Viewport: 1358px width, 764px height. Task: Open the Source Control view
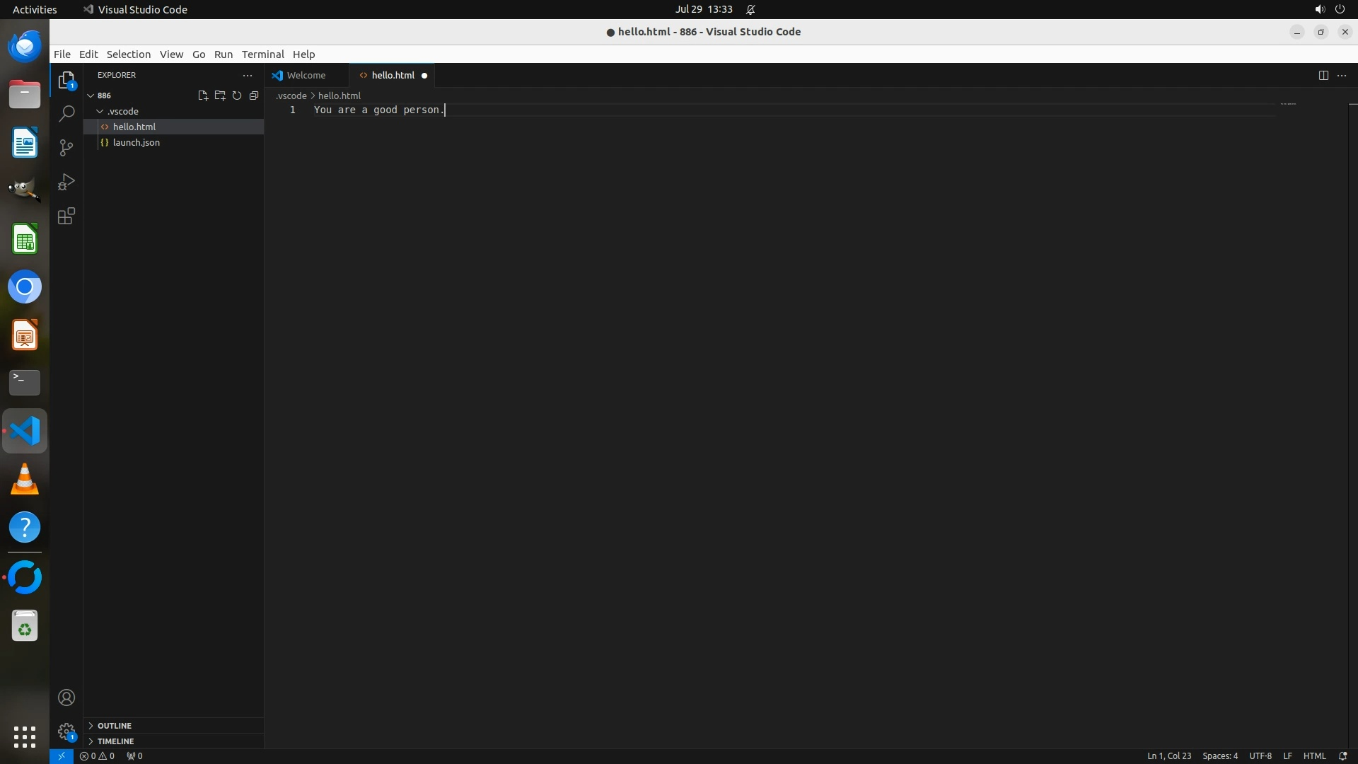tap(66, 147)
